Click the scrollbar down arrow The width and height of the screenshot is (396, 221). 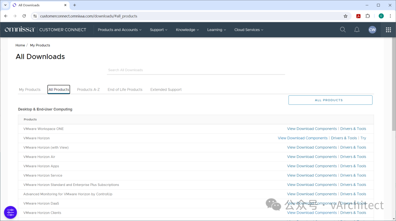click(394, 219)
